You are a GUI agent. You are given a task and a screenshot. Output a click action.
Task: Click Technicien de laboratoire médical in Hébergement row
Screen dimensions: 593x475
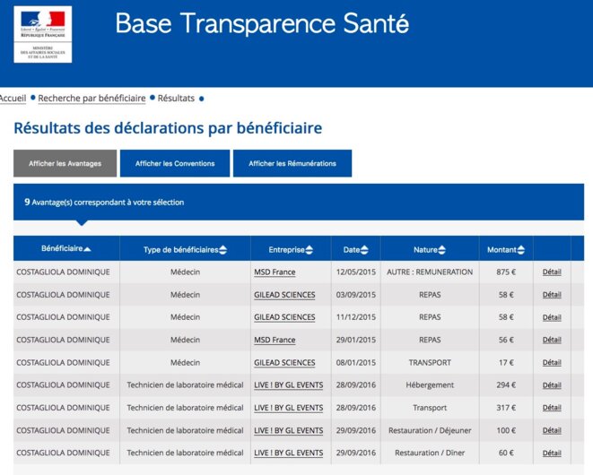tap(185, 385)
